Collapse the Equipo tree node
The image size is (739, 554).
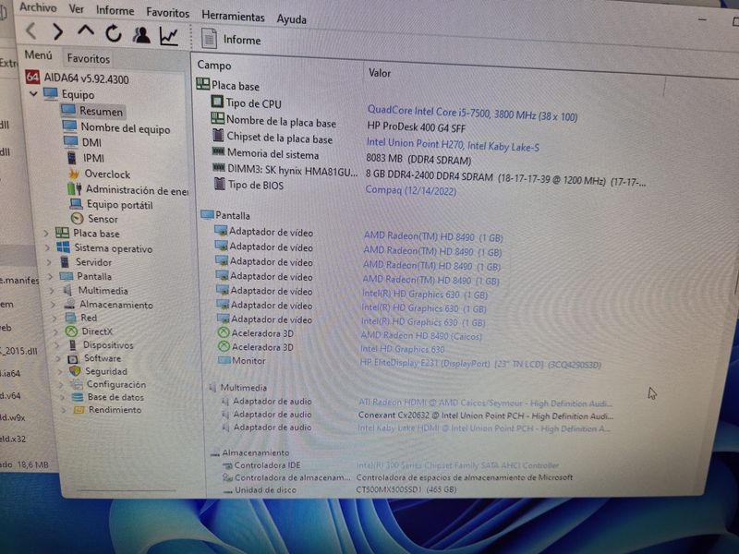point(33,94)
